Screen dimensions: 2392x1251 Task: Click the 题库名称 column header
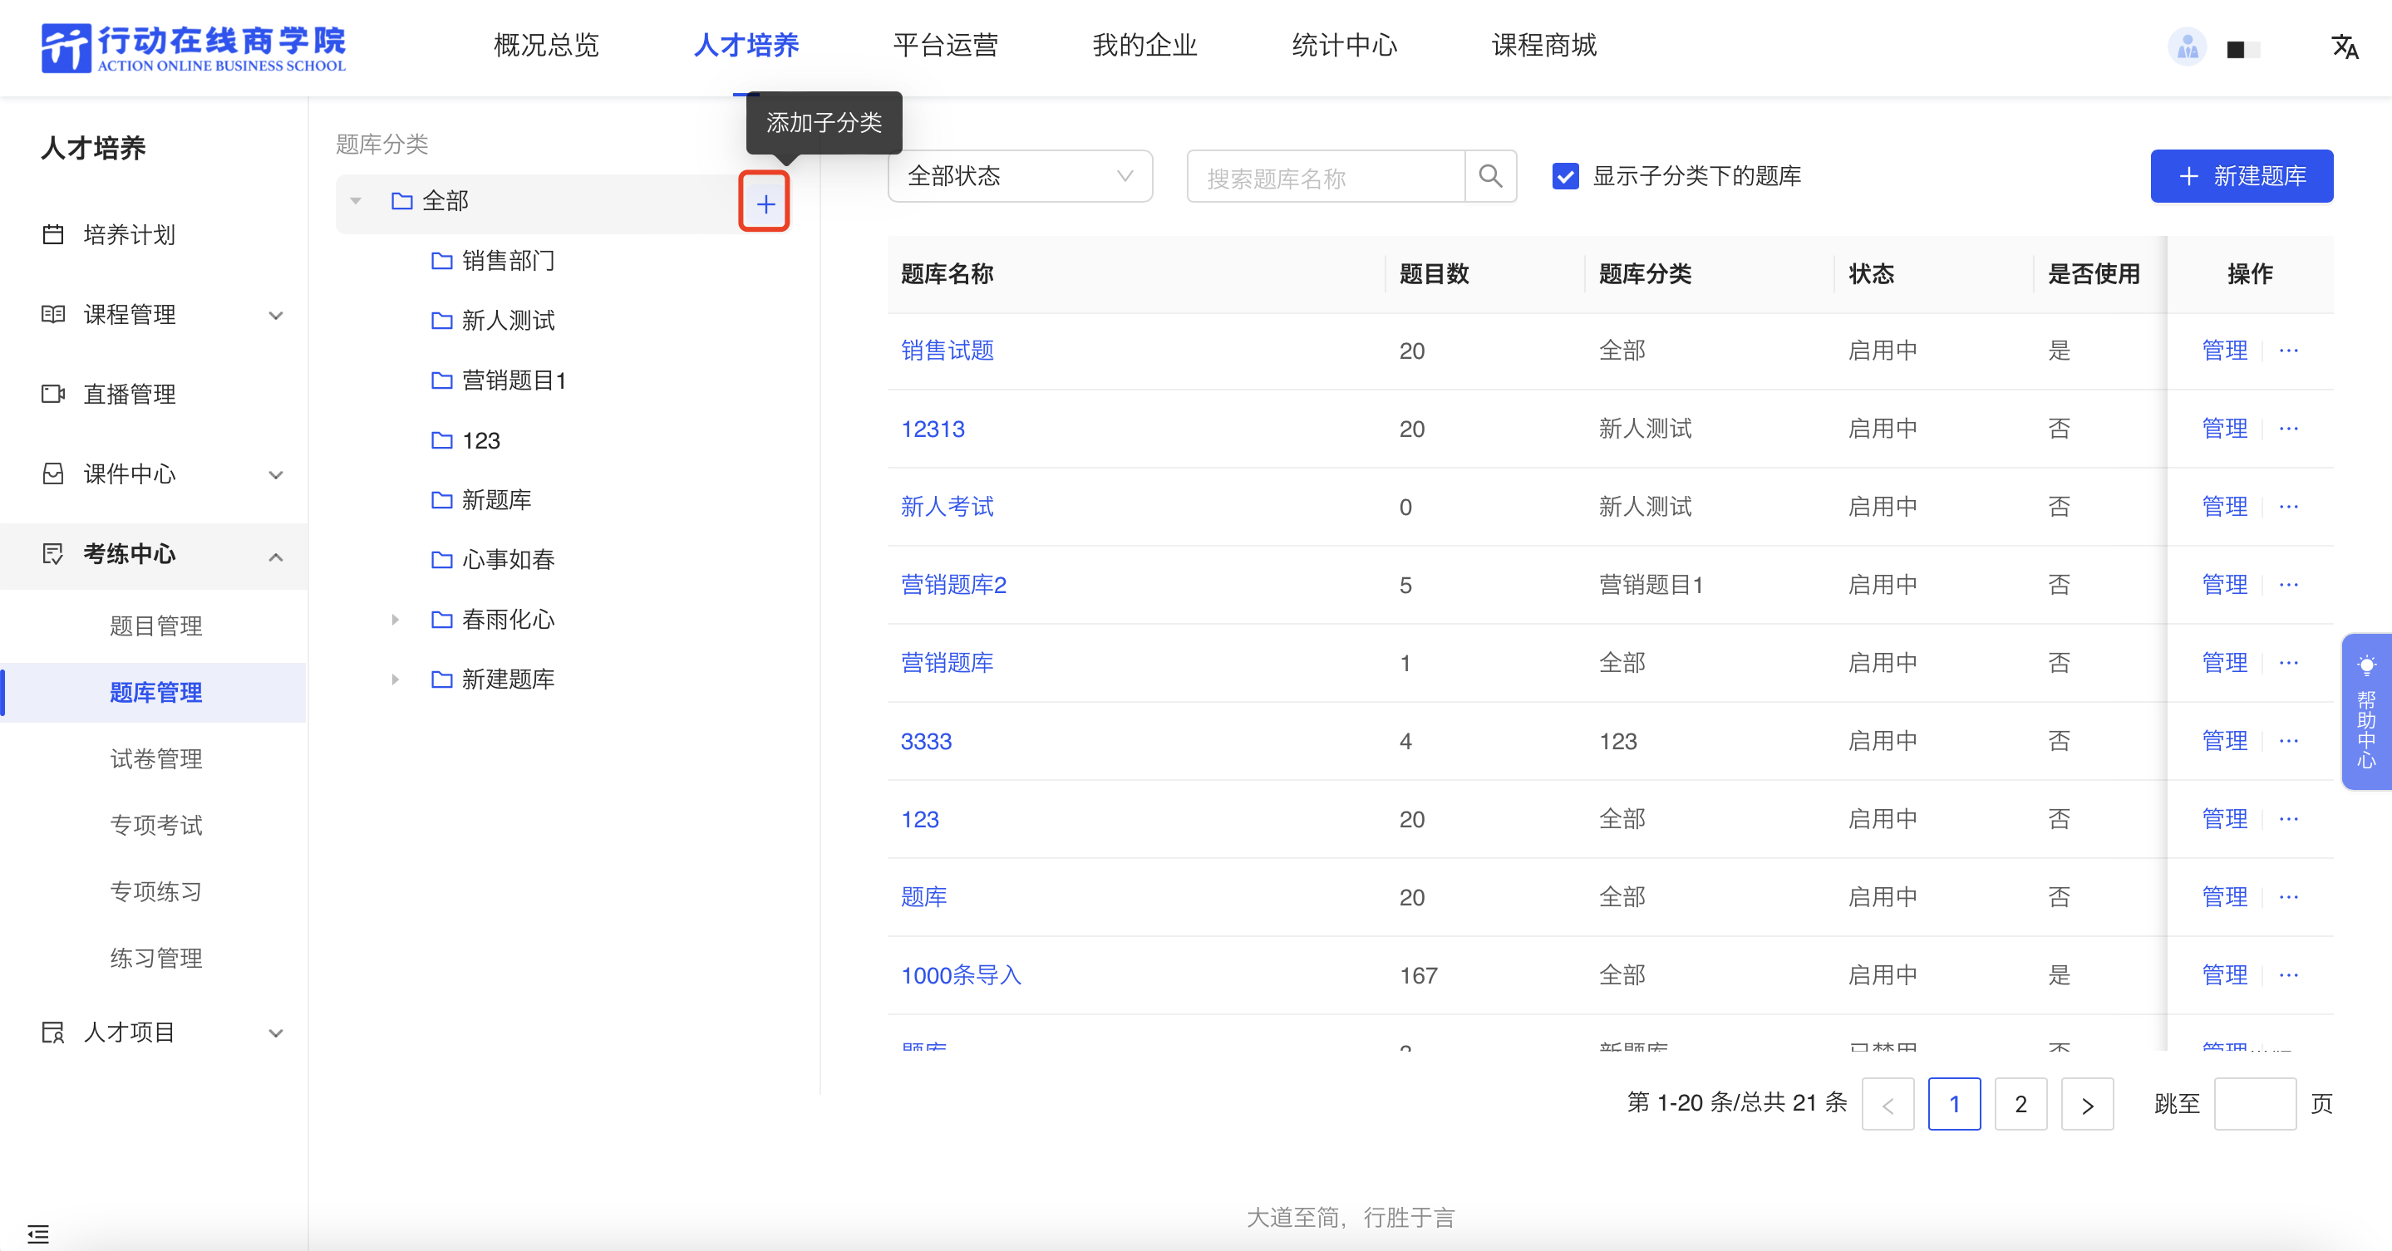[947, 274]
